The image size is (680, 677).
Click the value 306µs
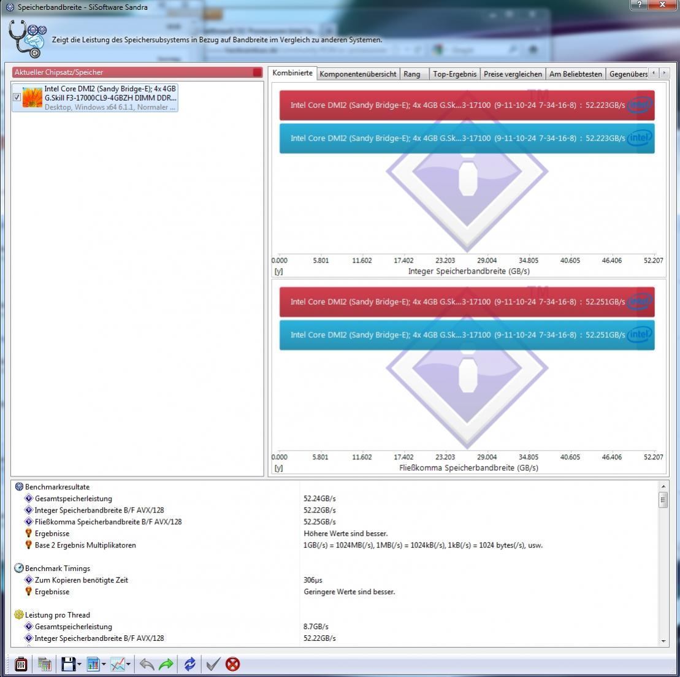coord(313,580)
